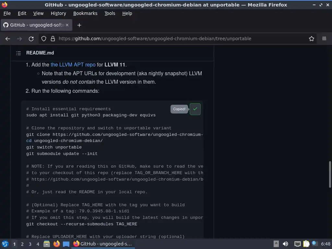Click 'Run the following commands:' text
332x249 pixels.
[x=65, y=91]
